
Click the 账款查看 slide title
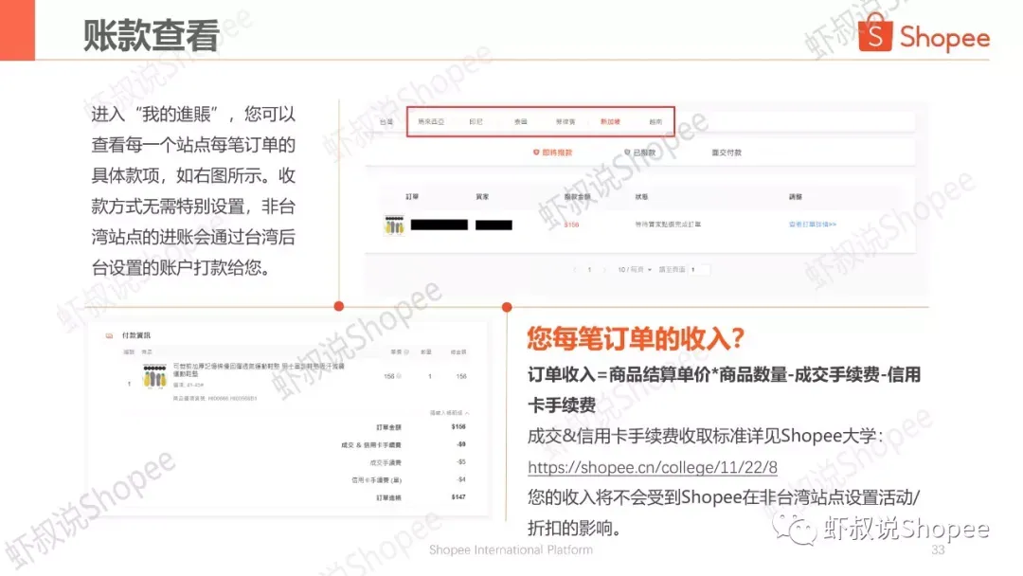click(152, 35)
